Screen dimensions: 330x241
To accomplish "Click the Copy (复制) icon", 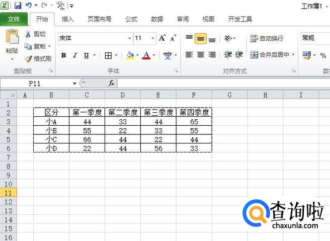I will (28, 46).
